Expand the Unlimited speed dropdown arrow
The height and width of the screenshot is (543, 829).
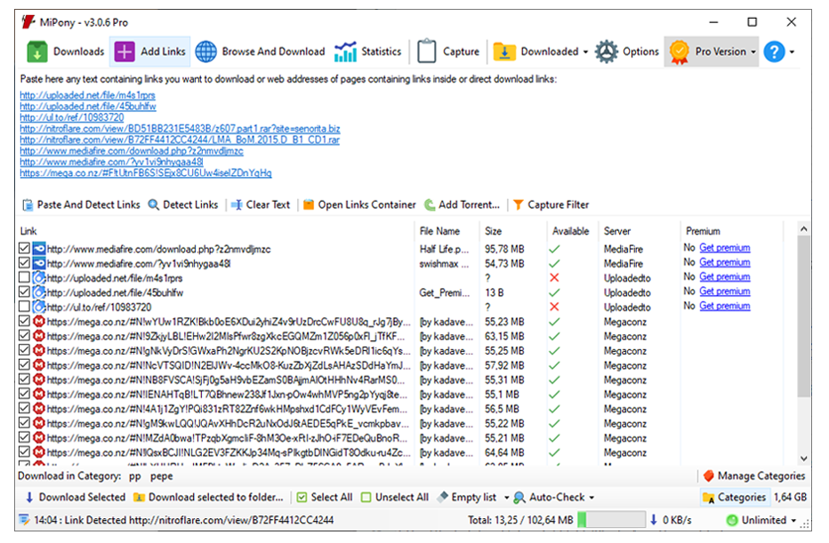[793, 520]
